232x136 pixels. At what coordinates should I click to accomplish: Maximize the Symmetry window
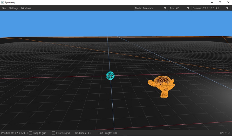[x=220, y=2]
